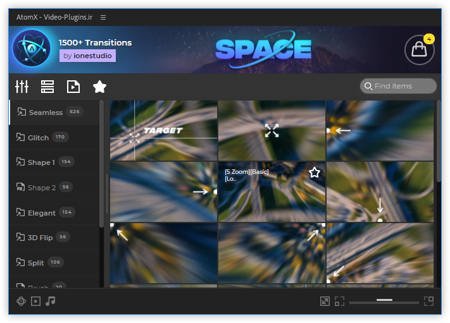Open the AtomX panel hamburger menu
The image size is (450, 323).
tap(103, 18)
